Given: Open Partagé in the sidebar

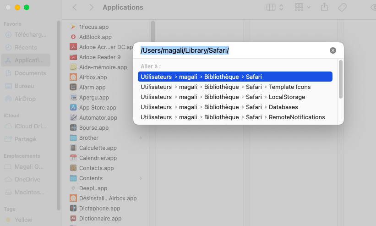Looking at the screenshot, I should pos(26,139).
